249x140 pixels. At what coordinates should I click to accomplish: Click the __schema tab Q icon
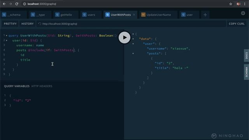click(4, 15)
